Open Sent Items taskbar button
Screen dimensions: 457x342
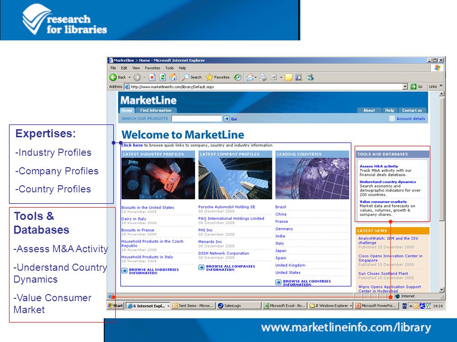(x=193, y=305)
